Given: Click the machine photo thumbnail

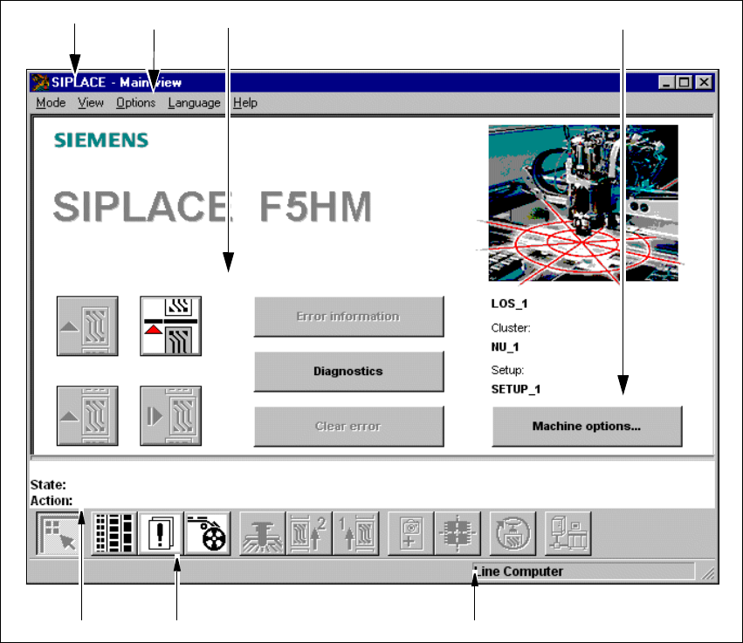Looking at the screenshot, I should [x=583, y=203].
